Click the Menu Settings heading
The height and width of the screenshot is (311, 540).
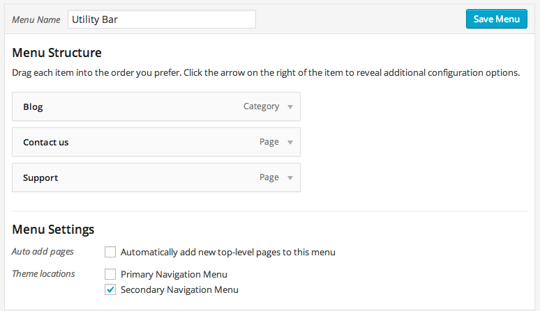(x=53, y=230)
